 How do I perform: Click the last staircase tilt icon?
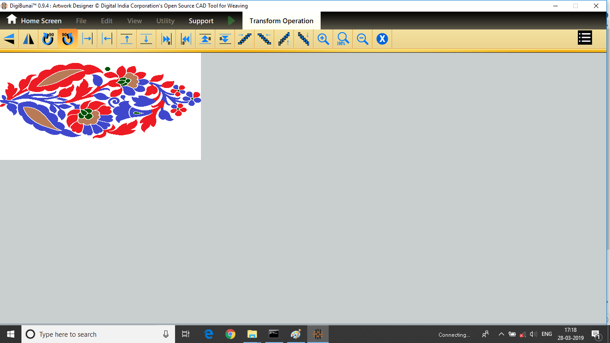(304, 39)
